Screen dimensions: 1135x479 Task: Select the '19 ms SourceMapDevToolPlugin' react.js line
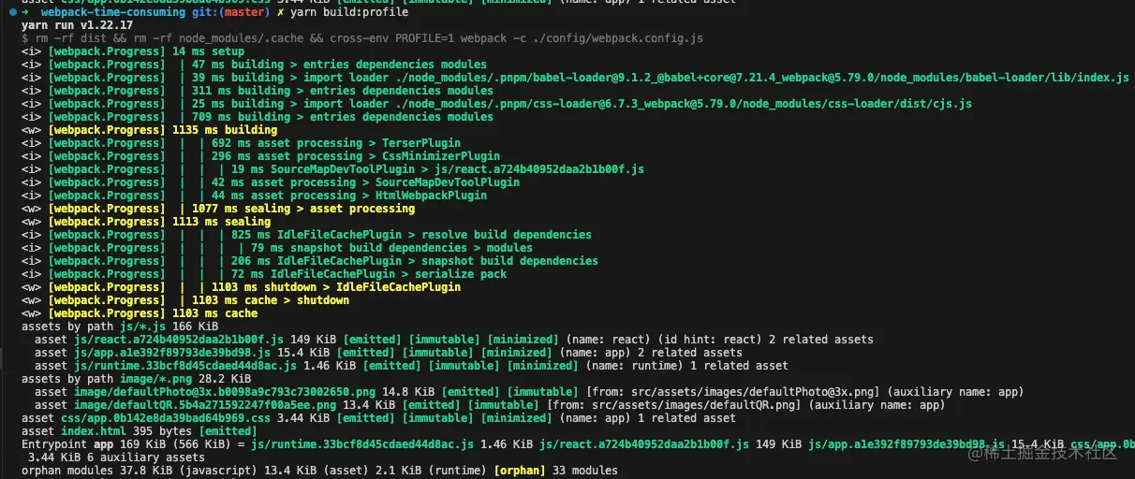tap(437, 169)
